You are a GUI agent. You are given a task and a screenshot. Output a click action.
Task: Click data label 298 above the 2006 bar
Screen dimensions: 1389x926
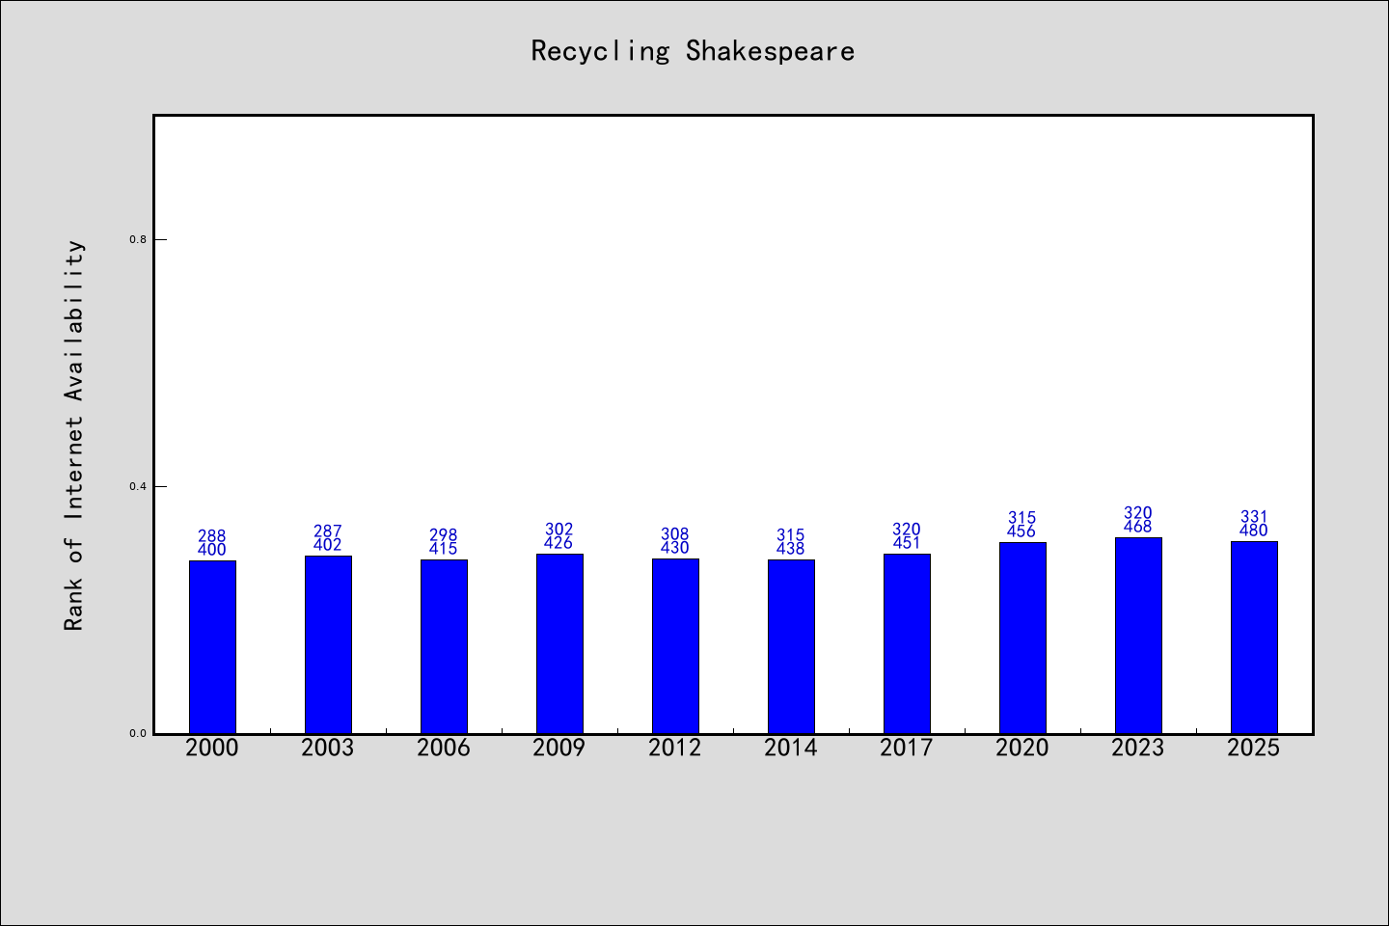[x=444, y=535]
